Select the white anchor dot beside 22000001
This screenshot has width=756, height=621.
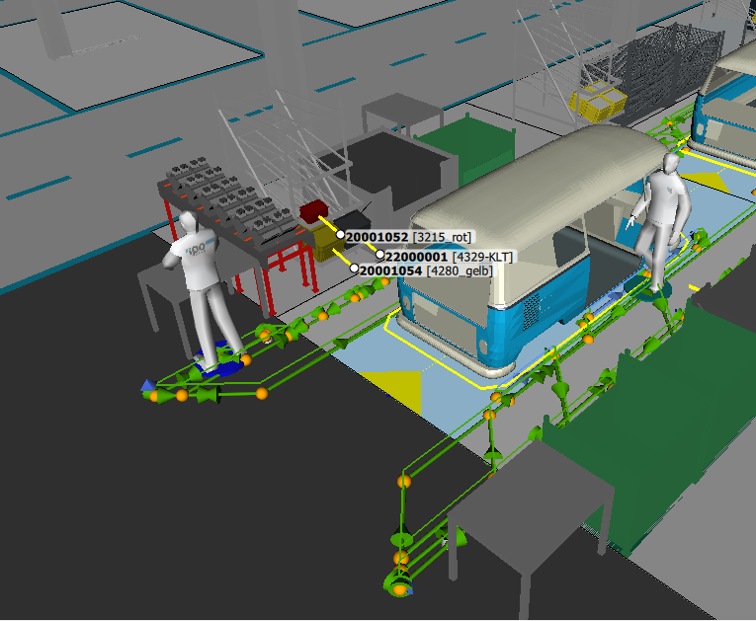379,255
